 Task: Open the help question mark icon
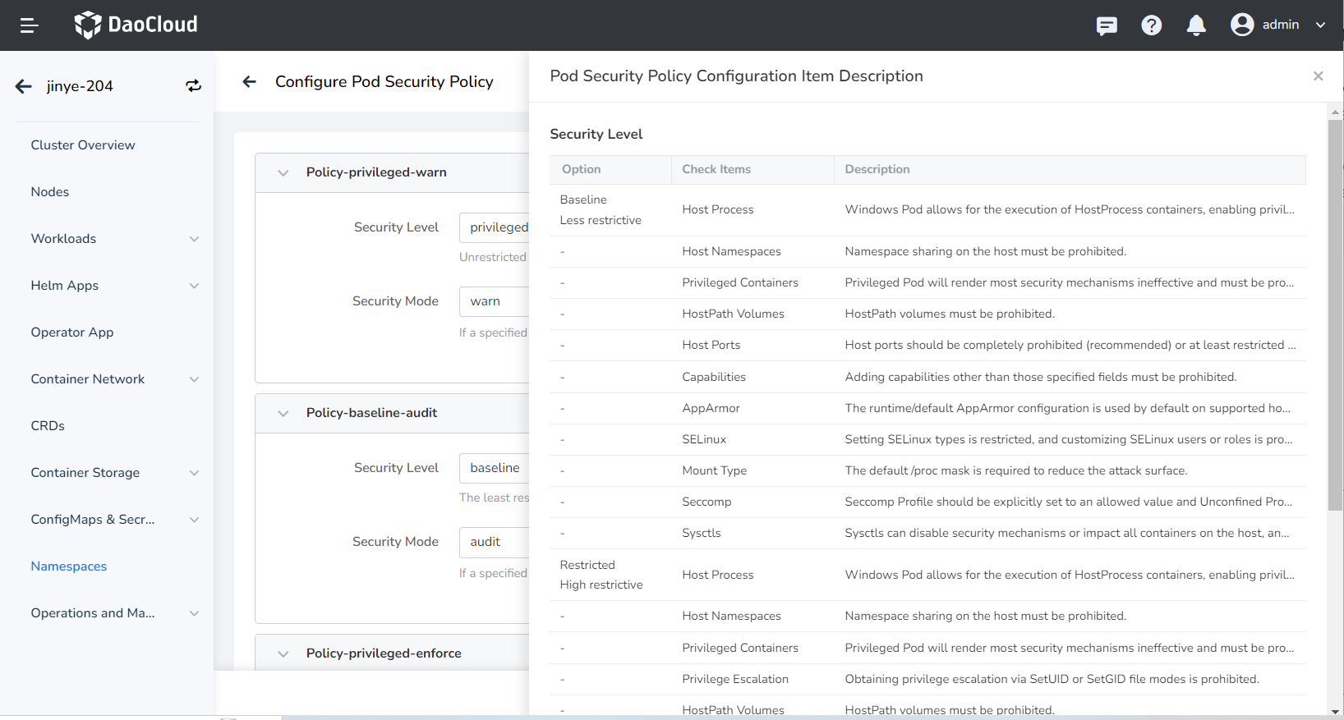(x=1151, y=25)
